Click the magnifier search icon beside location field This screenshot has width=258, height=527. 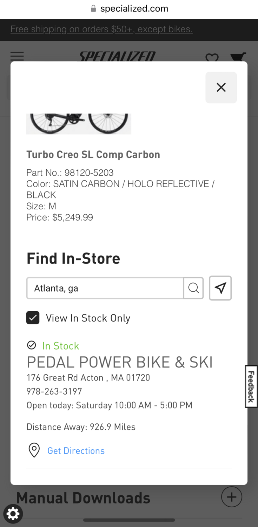point(193,288)
